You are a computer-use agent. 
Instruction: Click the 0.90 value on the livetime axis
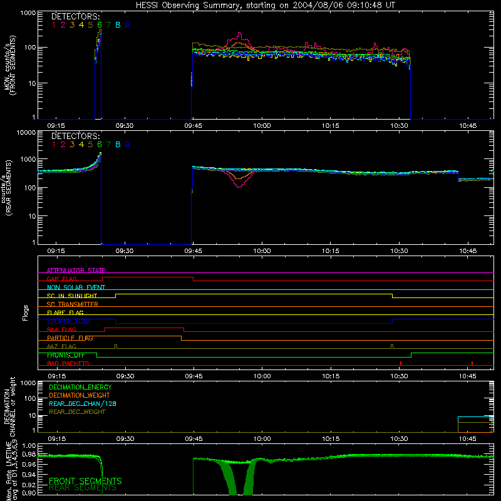point(29,493)
